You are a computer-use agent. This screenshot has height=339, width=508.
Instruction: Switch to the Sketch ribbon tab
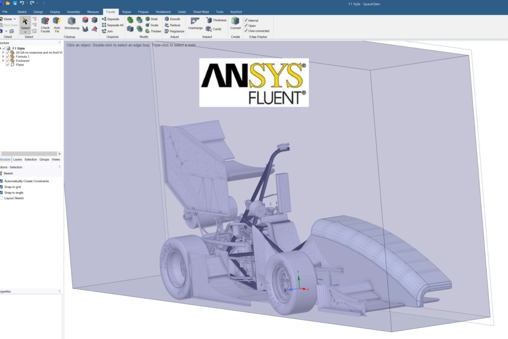tap(22, 11)
